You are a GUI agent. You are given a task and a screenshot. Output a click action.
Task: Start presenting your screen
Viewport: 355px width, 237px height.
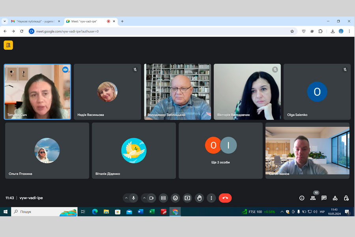(x=187, y=198)
